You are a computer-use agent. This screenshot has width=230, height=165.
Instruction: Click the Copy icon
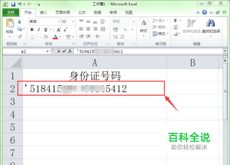pyautogui.click(x=19, y=29)
